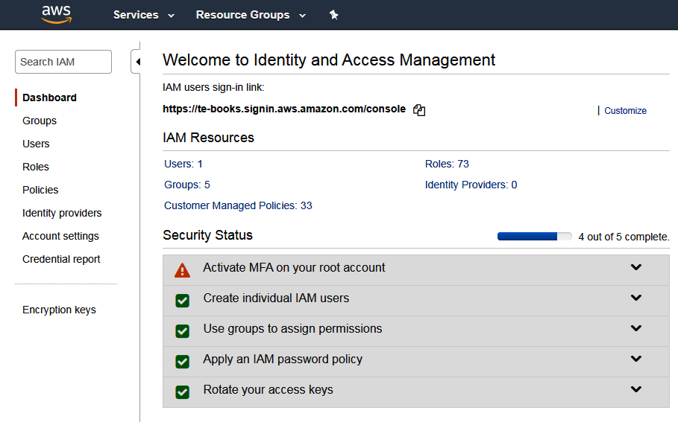Click the IAM users sign-in link label
The height and width of the screenshot is (422, 678).
click(x=213, y=88)
